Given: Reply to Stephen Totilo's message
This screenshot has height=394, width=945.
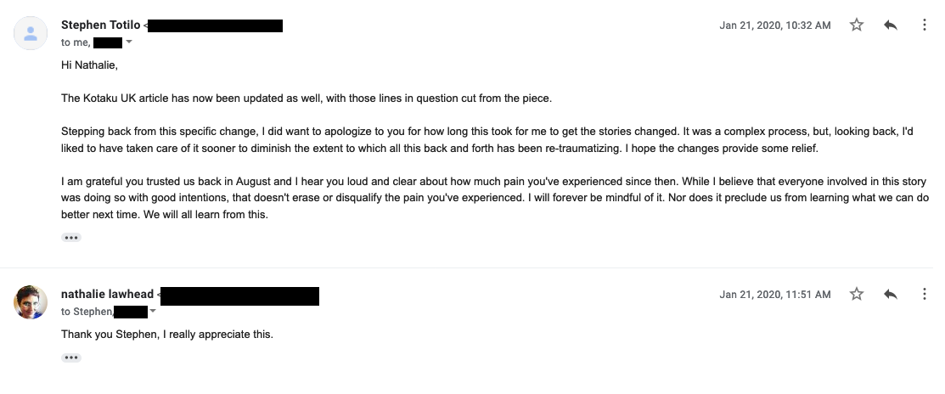Looking at the screenshot, I should pos(891,25).
